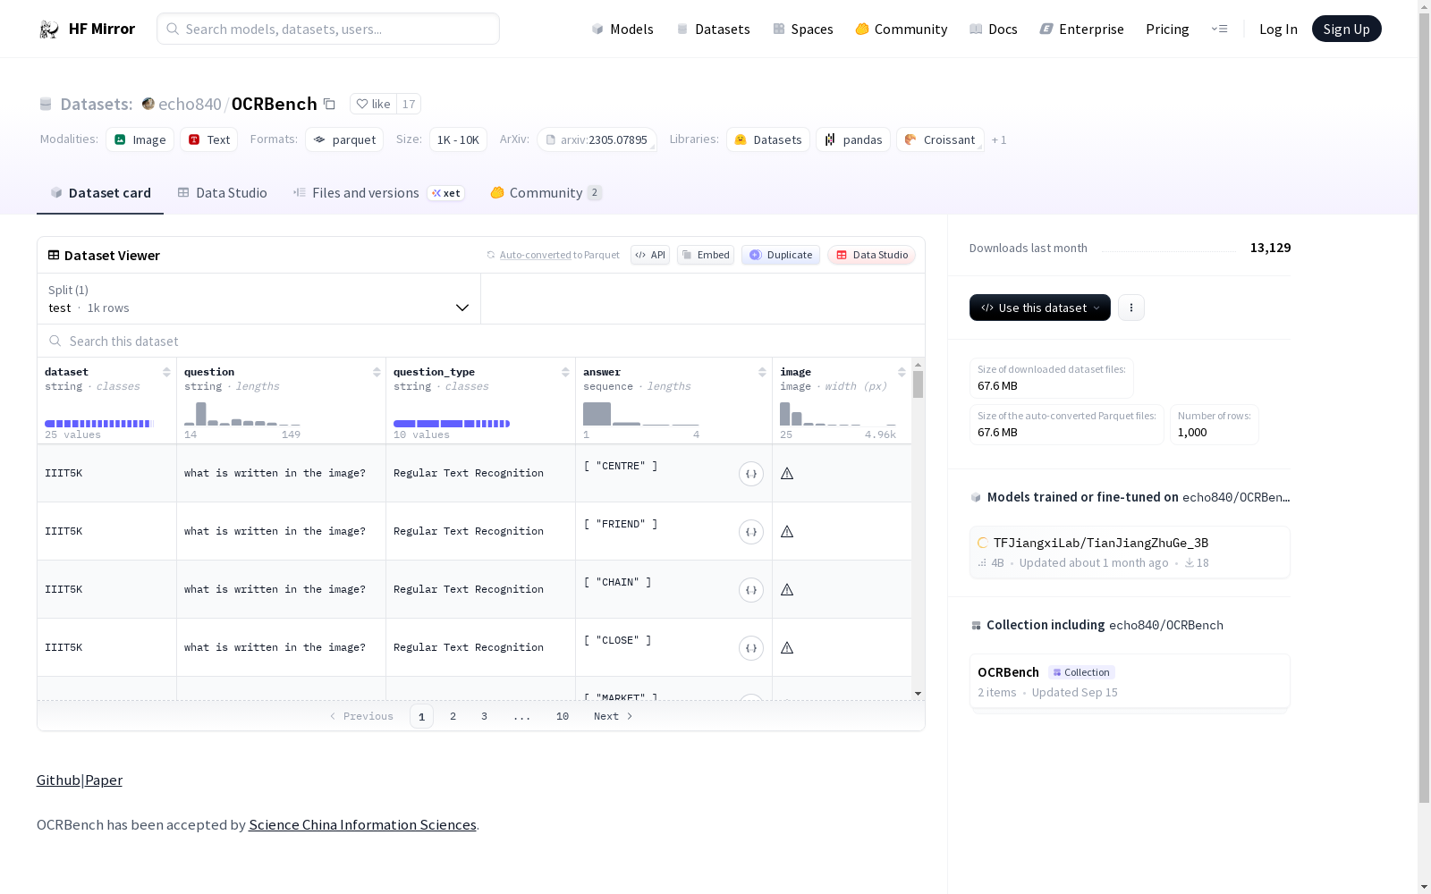Go to page 10 of the dataset rows
This screenshot has width=1431, height=894.
pos(563,716)
